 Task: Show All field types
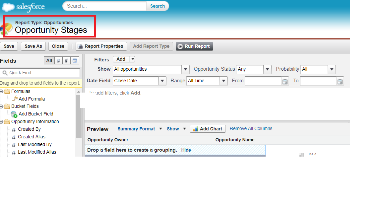[x=49, y=60]
